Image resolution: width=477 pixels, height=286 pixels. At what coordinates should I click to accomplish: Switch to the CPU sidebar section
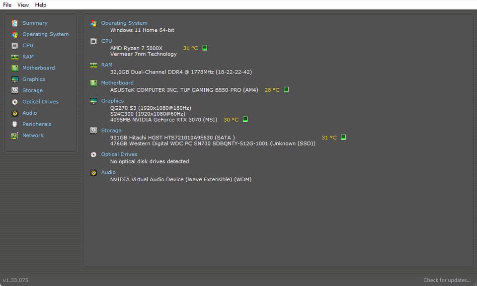pos(28,46)
